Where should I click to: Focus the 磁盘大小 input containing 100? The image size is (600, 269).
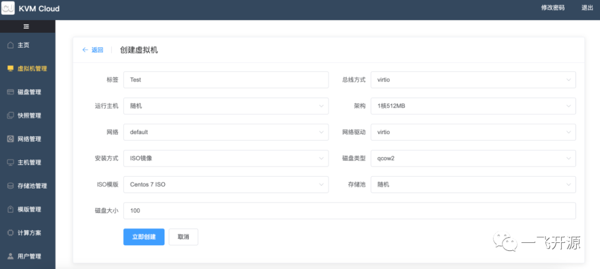pyautogui.click(x=349, y=211)
